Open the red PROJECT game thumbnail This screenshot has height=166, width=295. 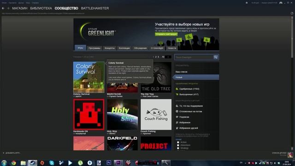click(x=156, y=143)
